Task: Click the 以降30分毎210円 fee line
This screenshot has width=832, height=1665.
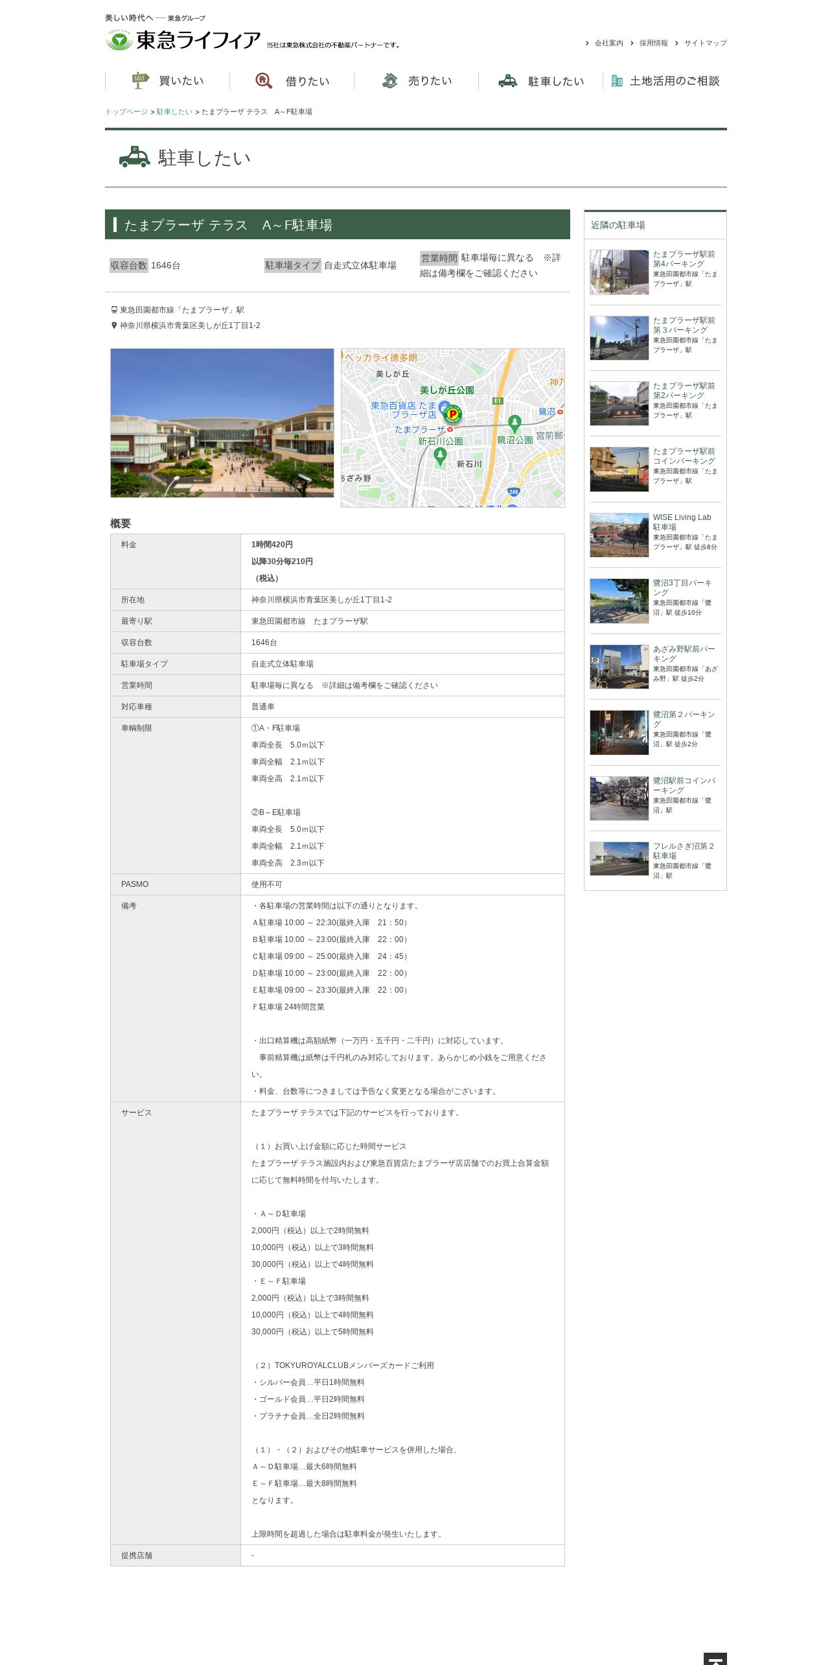Action: [x=283, y=561]
